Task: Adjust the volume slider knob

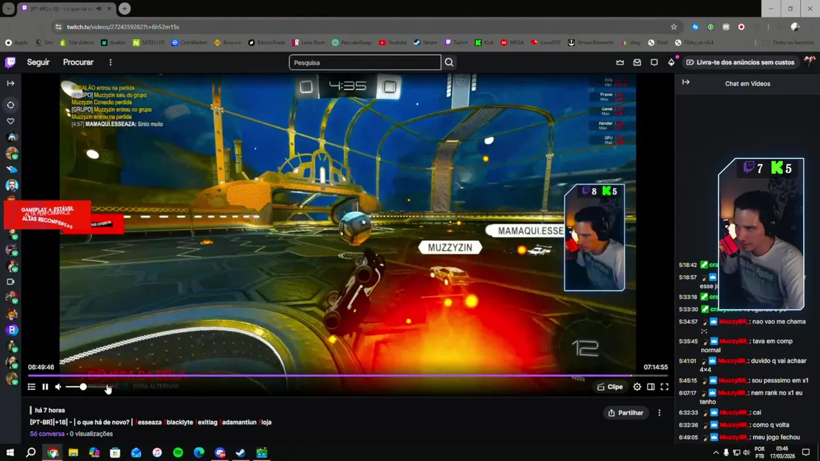Action: [x=83, y=387]
